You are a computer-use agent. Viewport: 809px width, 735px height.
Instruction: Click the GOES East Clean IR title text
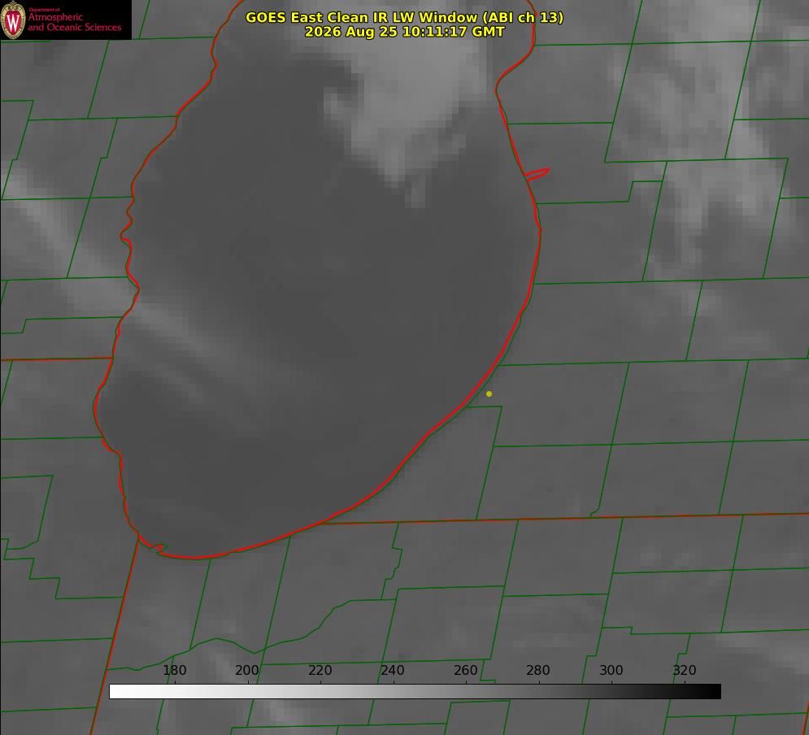404,17
